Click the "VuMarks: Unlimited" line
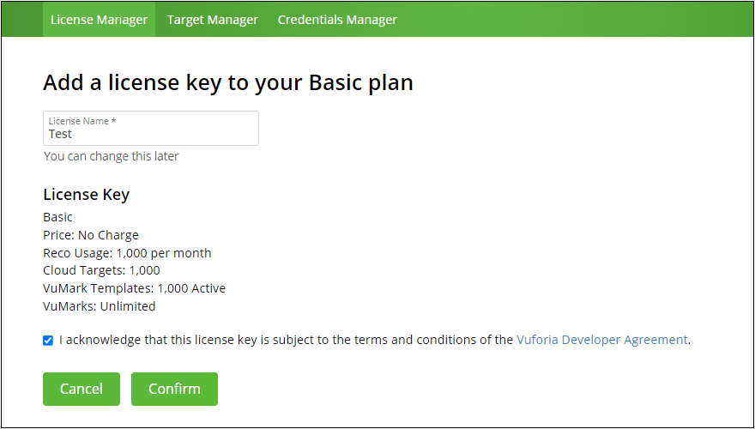 (100, 306)
